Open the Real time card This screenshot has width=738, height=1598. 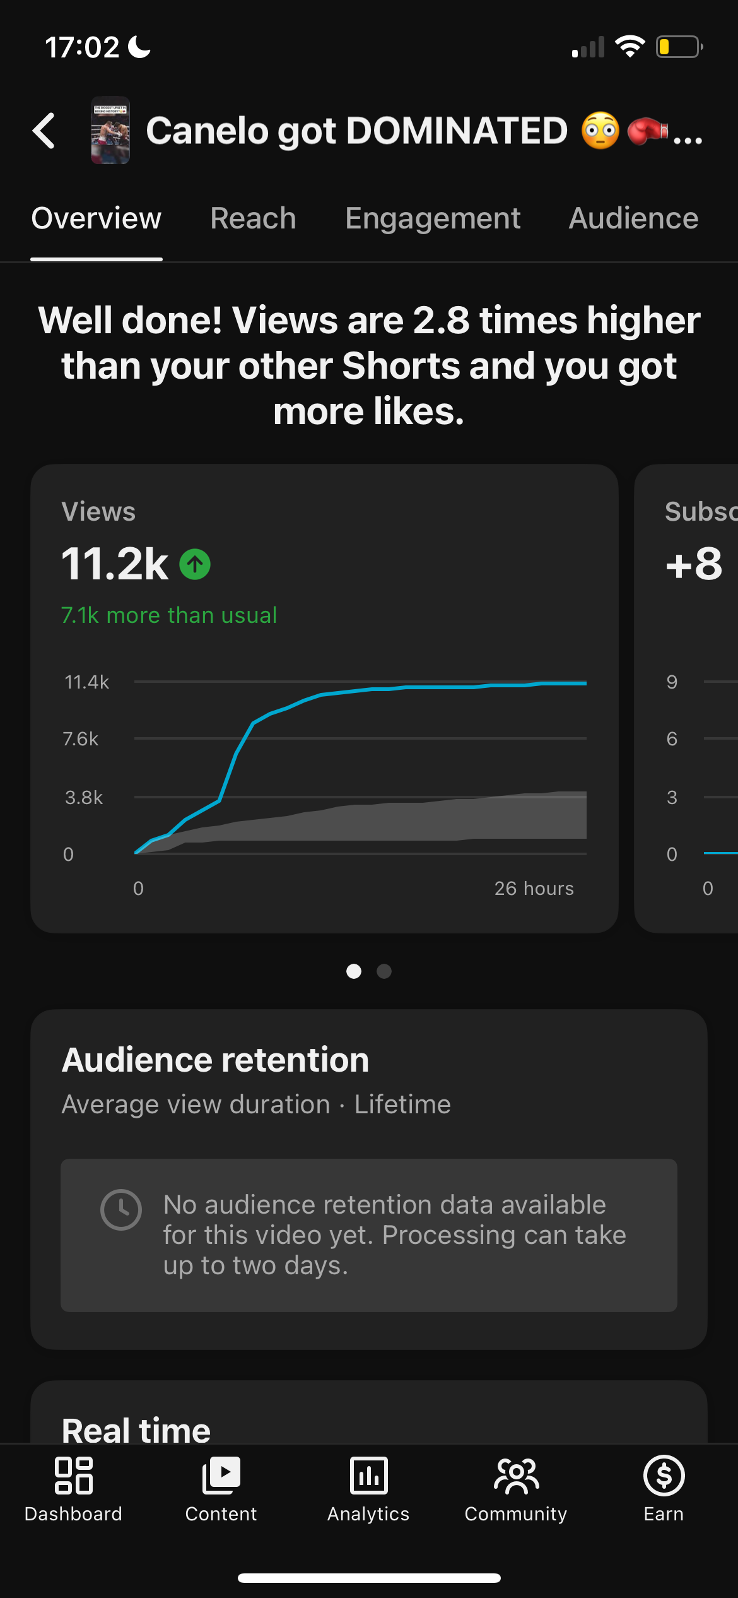pyautogui.click(x=369, y=1412)
